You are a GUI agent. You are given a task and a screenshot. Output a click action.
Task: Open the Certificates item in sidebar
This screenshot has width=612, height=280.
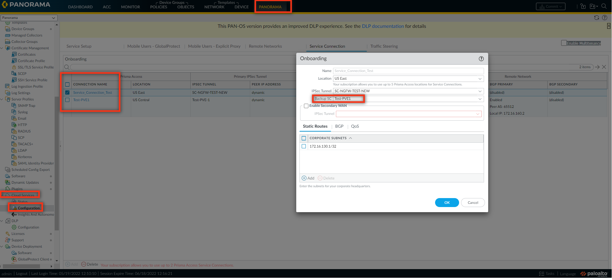pos(27,54)
